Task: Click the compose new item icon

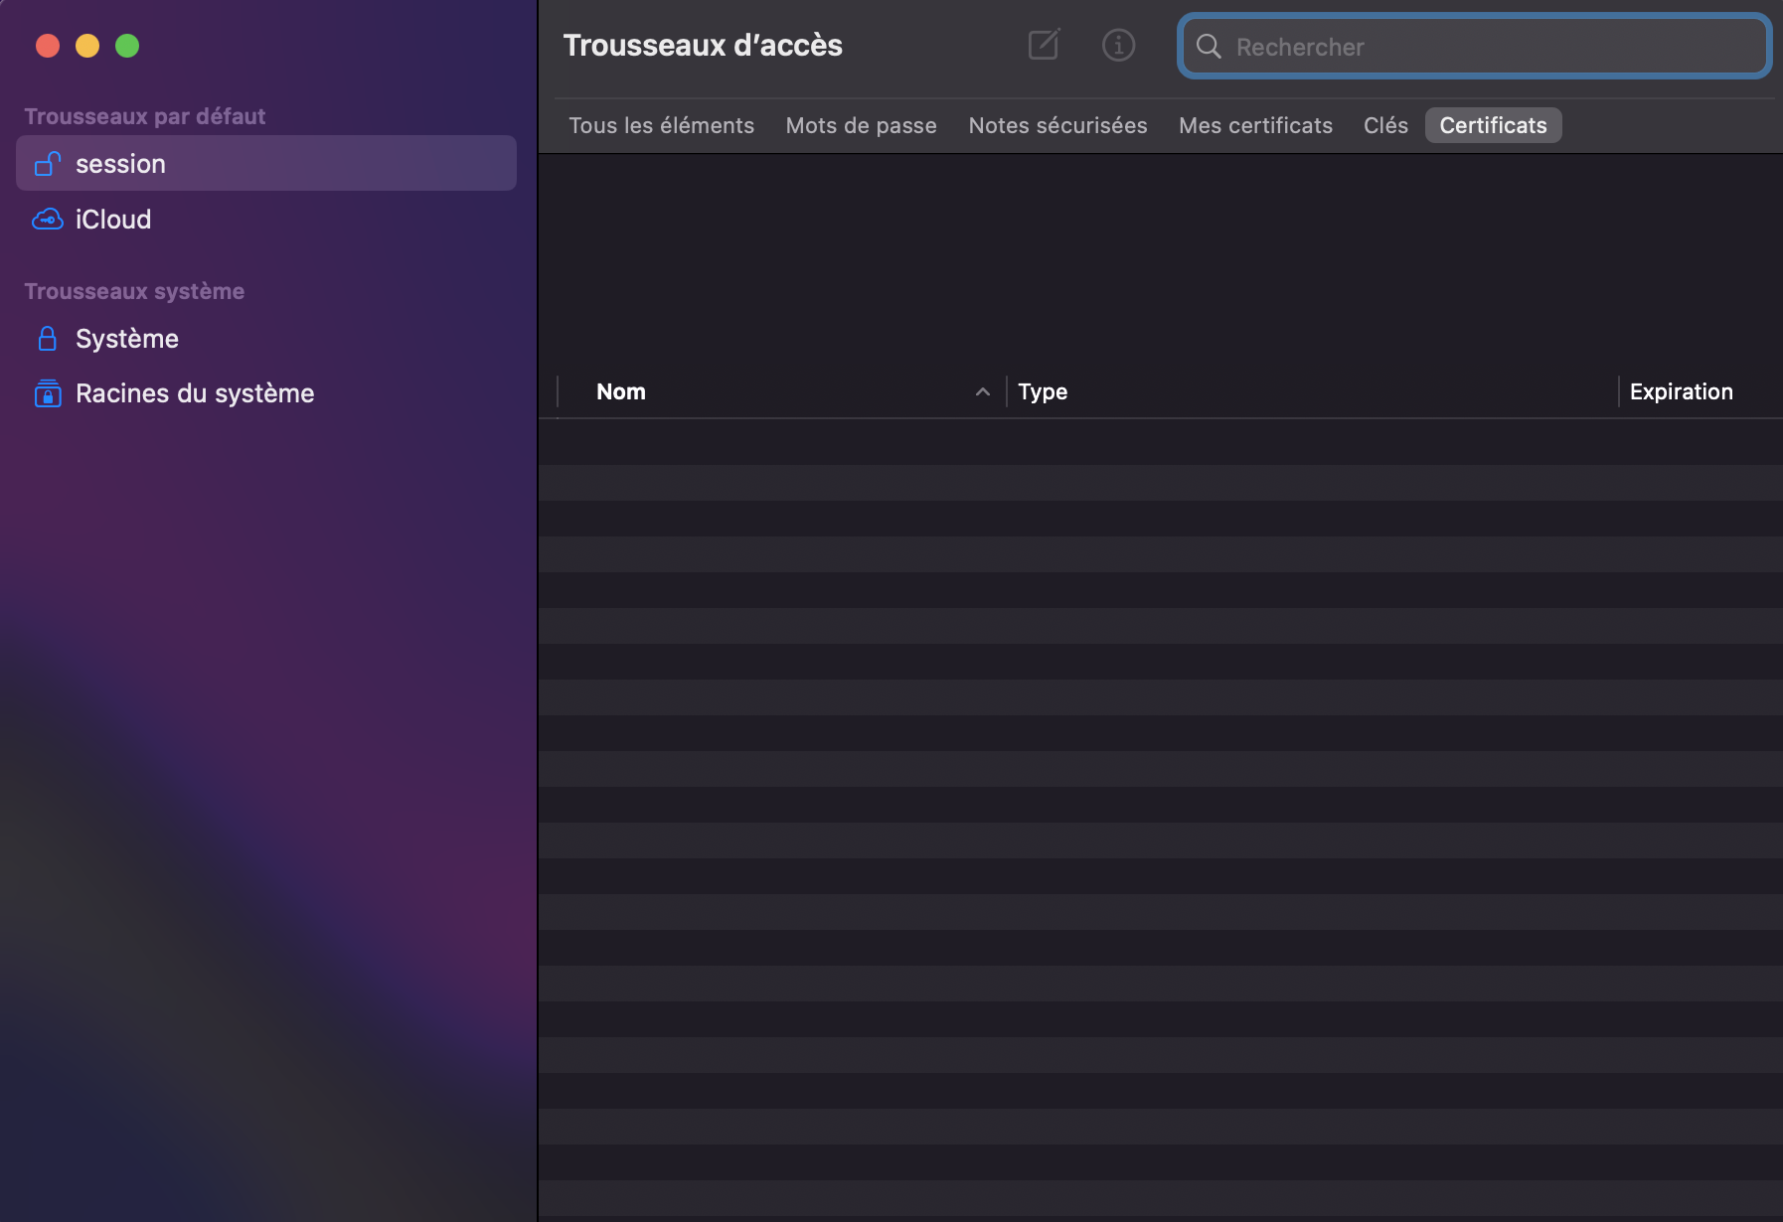Action: coord(1044,45)
